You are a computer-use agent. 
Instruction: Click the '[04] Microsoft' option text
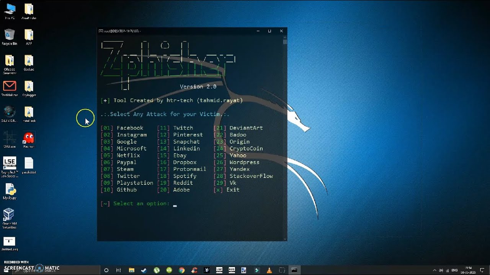click(124, 149)
